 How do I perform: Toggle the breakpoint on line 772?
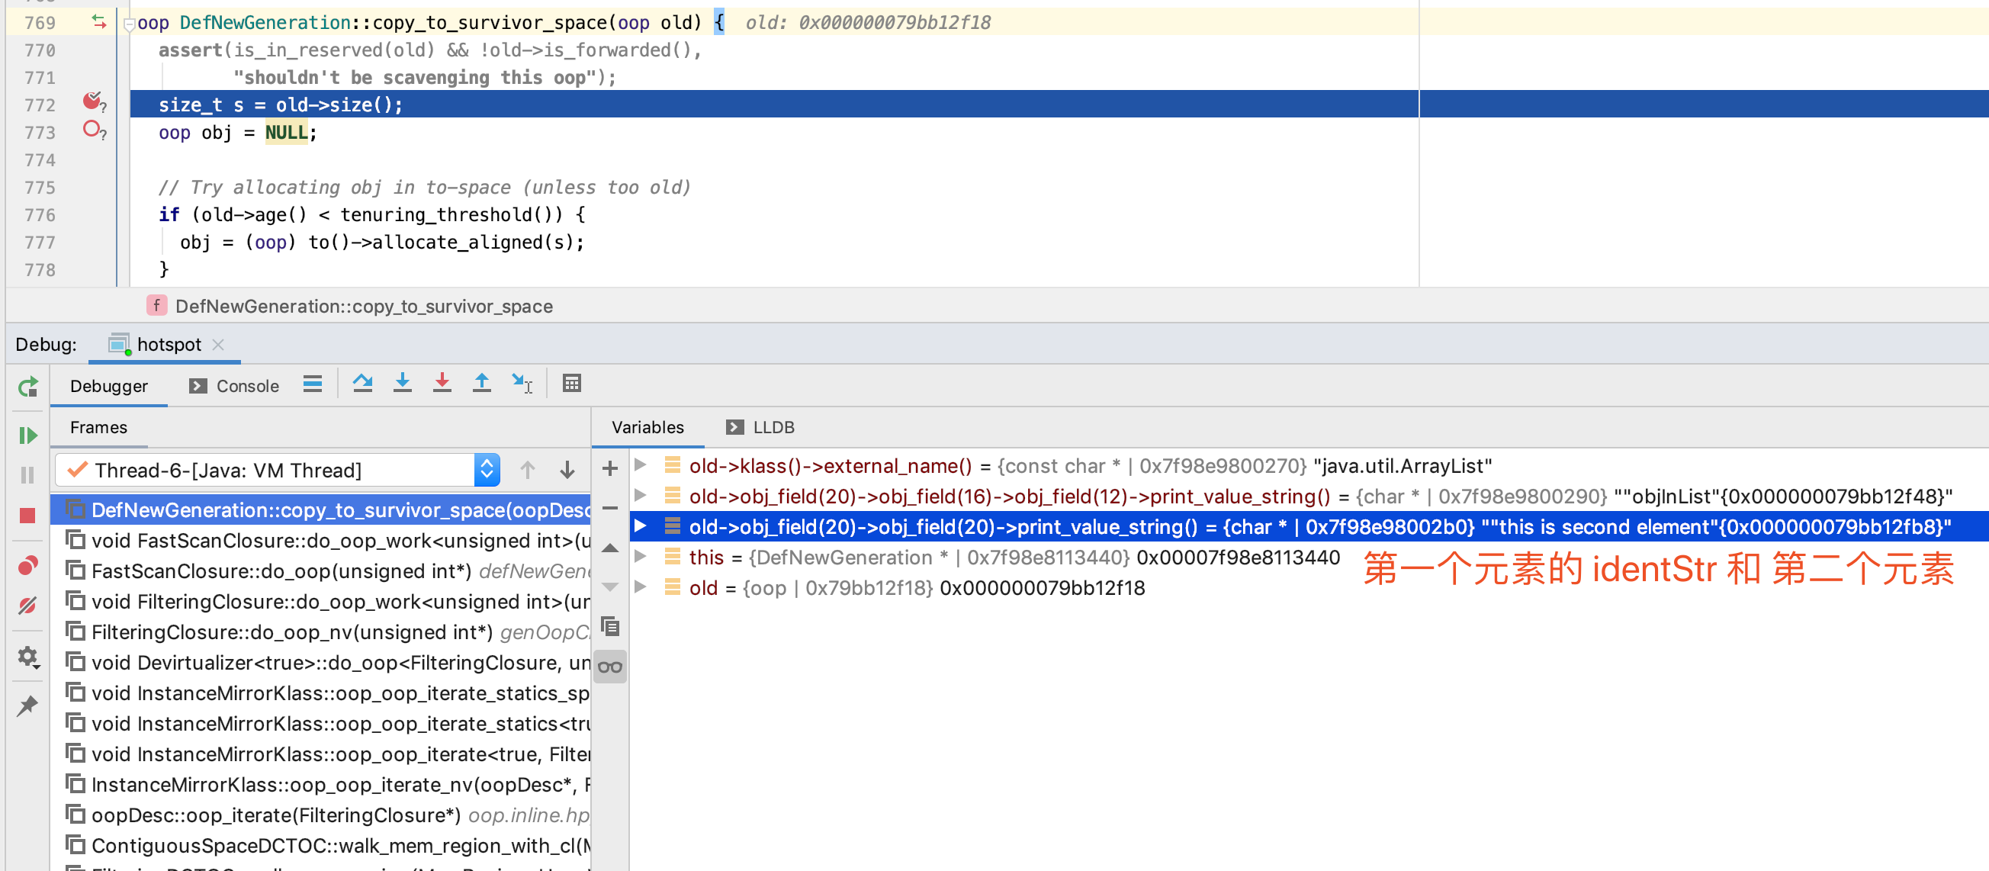[x=92, y=102]
